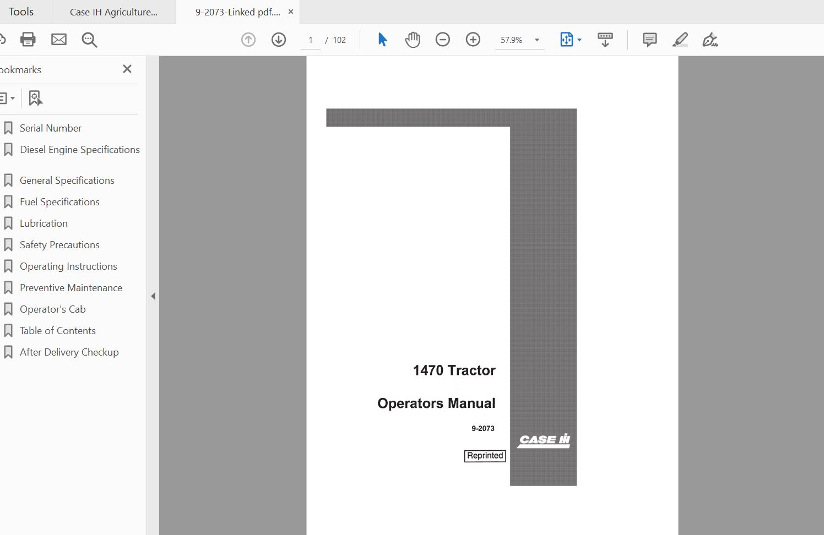The width and height of the screenshot is (824, 535).
Task: Expand the fit page options arrow
Action: tap(579, 40)
